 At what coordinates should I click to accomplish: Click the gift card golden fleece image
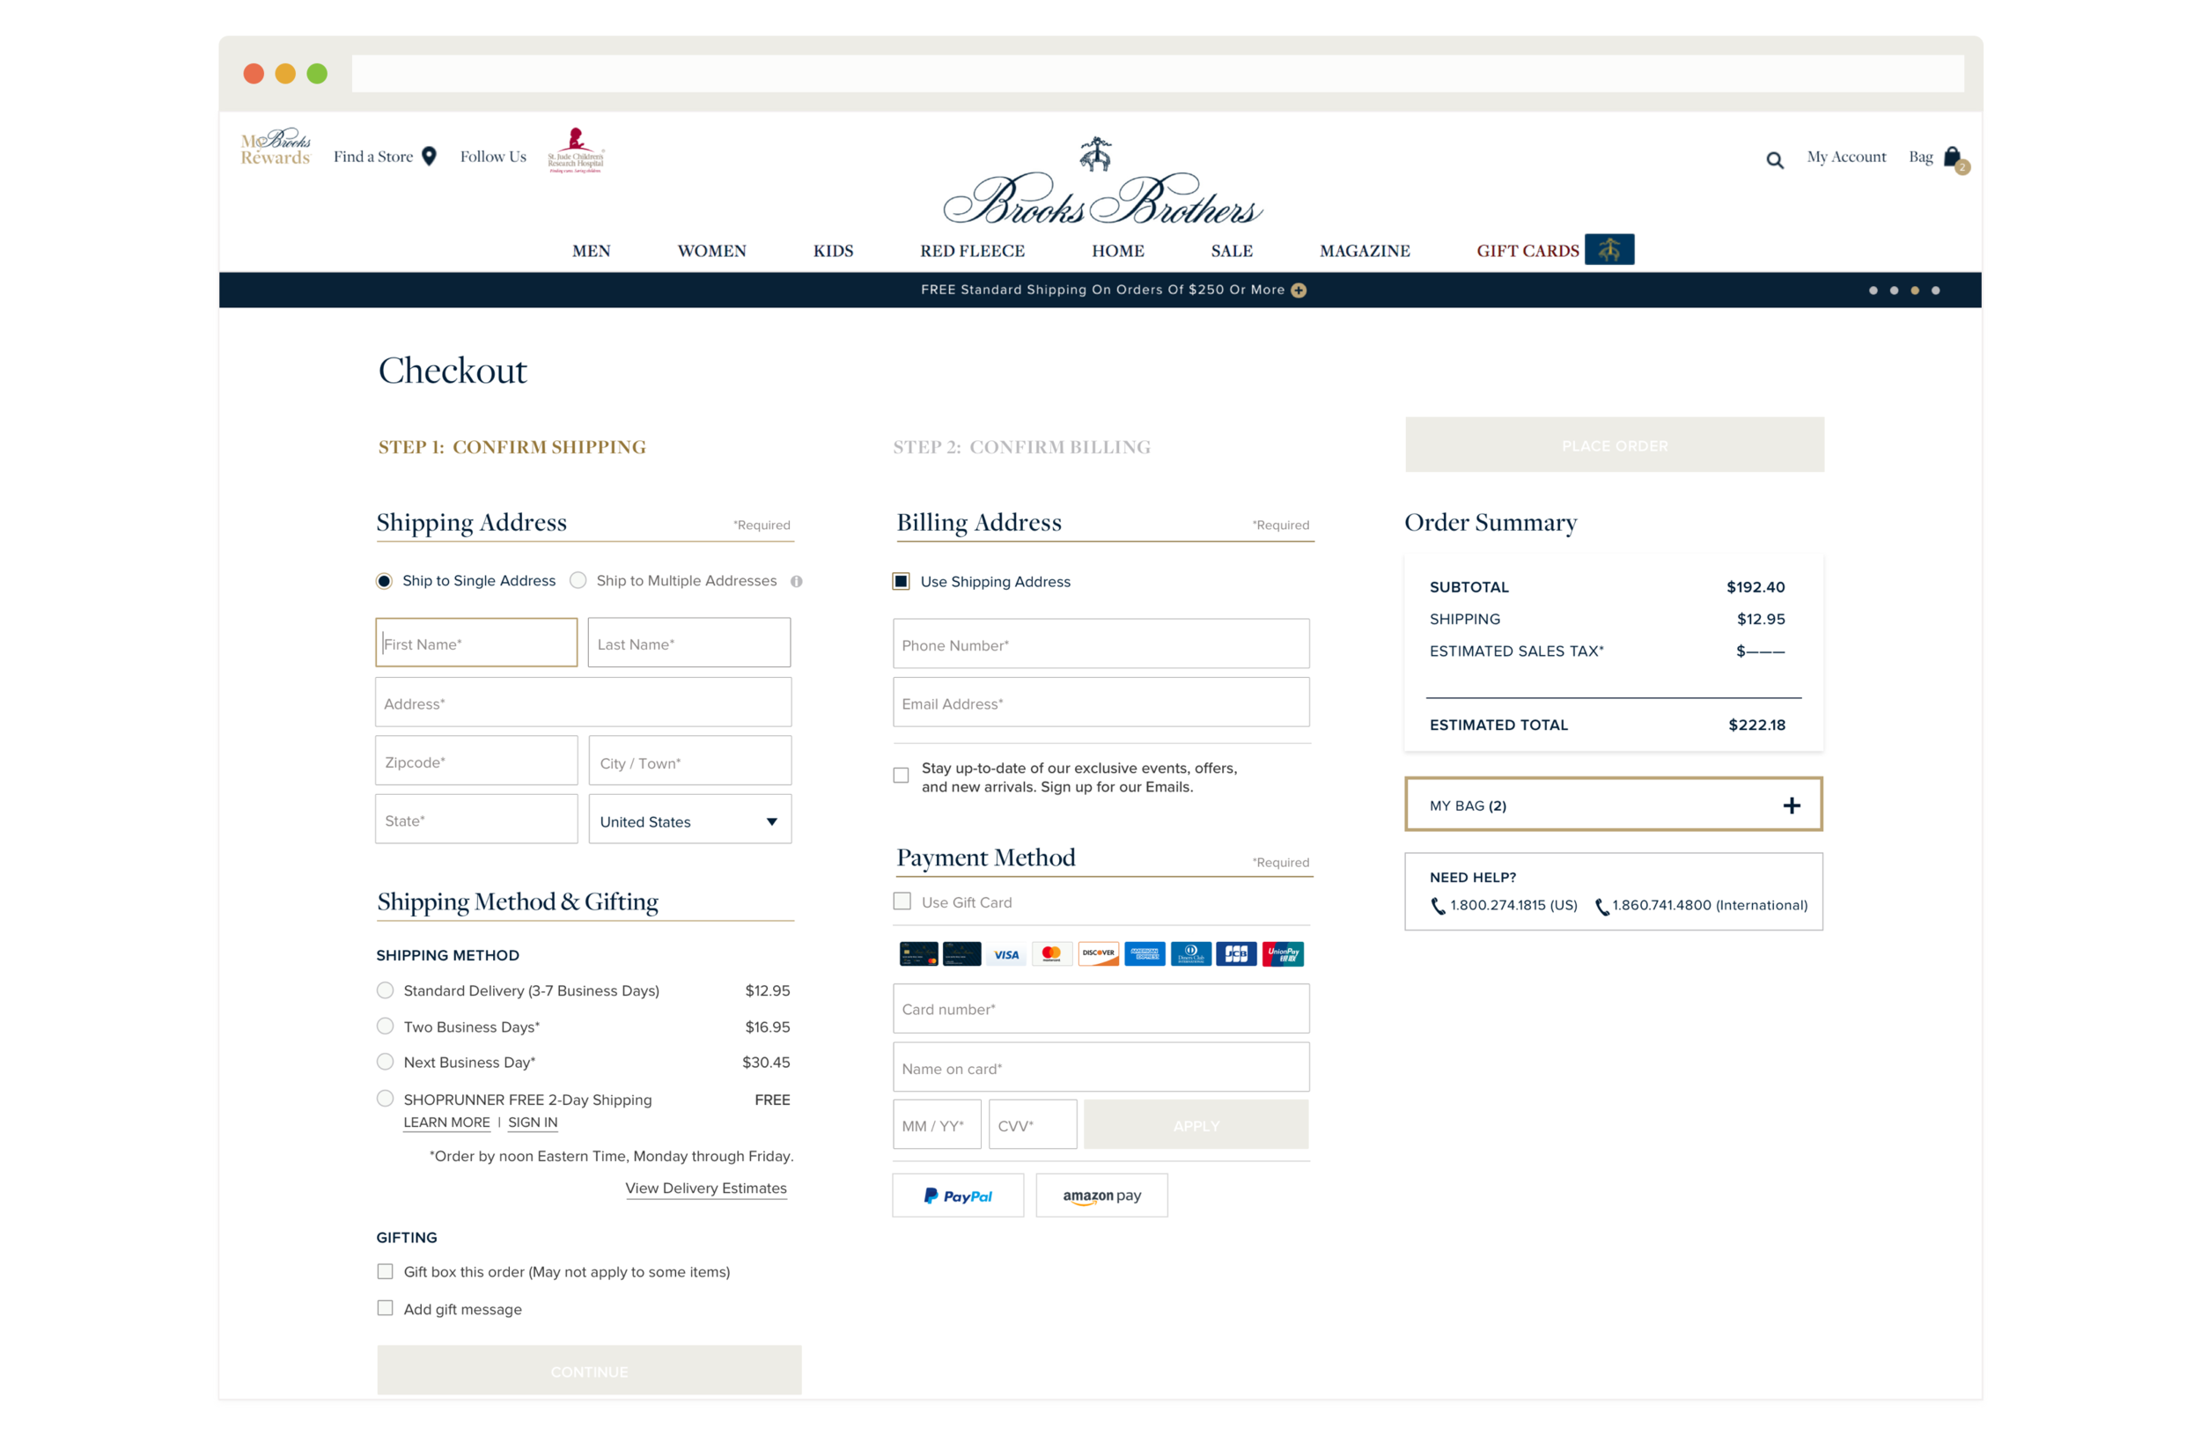tap(1609, 250)
